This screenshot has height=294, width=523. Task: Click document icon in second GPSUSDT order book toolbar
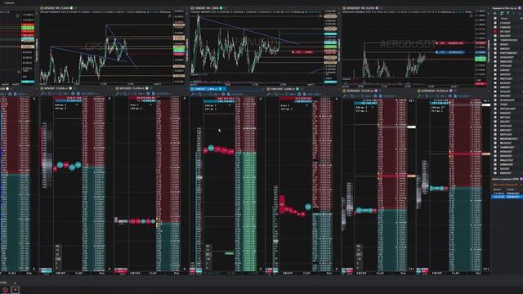tap(154, 94)
